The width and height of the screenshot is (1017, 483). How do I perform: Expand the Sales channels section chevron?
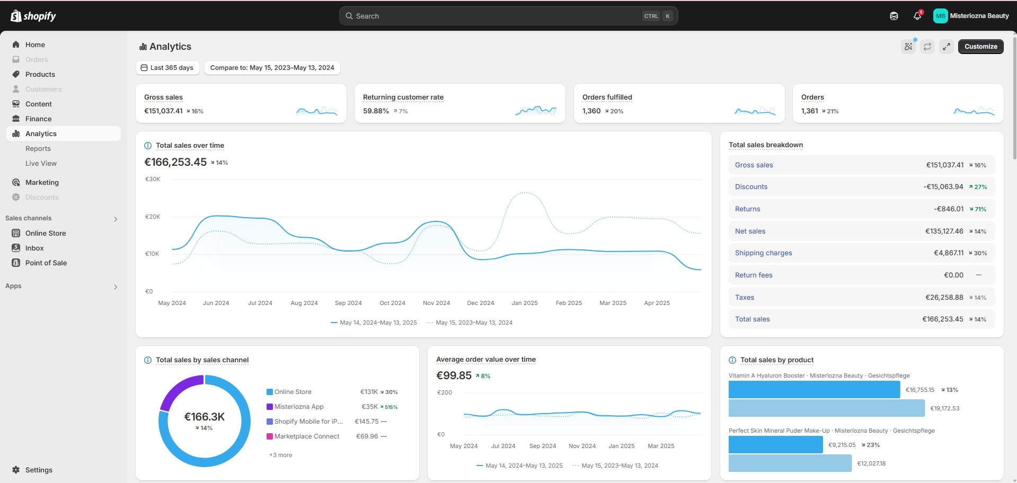(116, 219)
